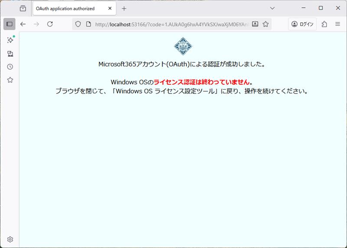Open the Firefox application hamburger menu
Screen dimensions: 347x248
coord(337,24)
